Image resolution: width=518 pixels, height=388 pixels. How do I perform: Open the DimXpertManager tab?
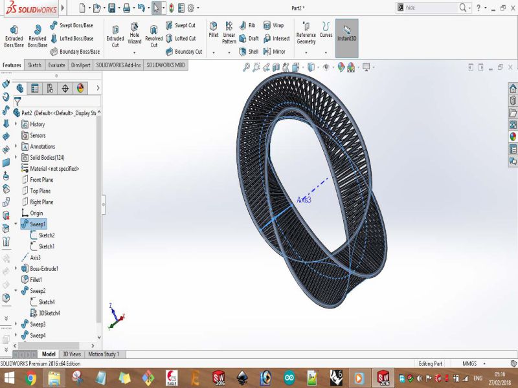tap(65, 89)
